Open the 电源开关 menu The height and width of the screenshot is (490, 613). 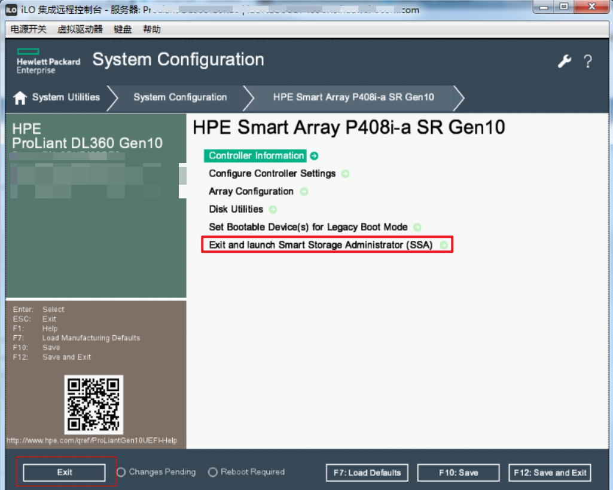click(28, 29)
